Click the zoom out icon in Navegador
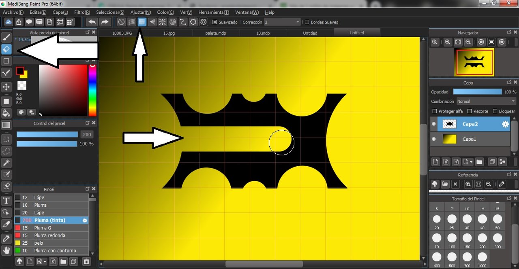519x269 pixels. 468,42
